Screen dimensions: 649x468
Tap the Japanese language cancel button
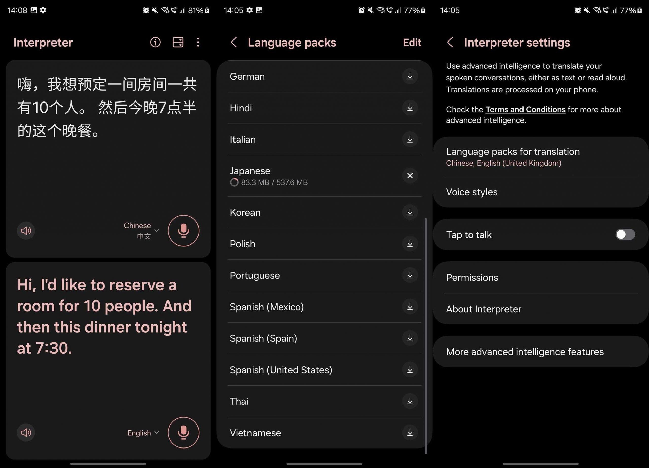tap(410, 176)
